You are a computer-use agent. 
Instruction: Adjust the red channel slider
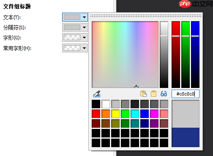pyautogui.click(x=176, y=55)
